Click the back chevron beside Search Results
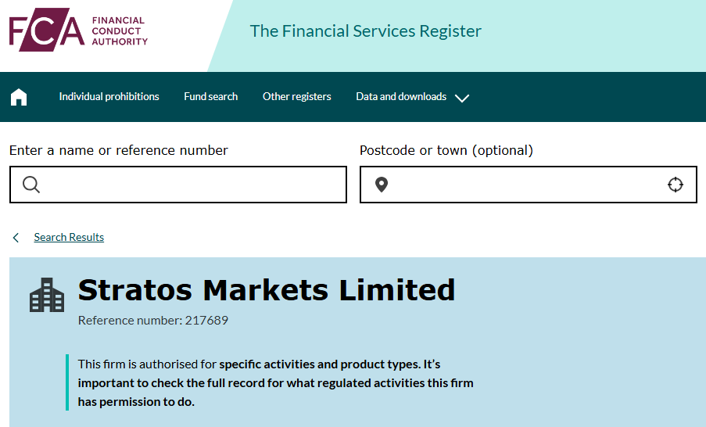 click(x=16, y=238)
